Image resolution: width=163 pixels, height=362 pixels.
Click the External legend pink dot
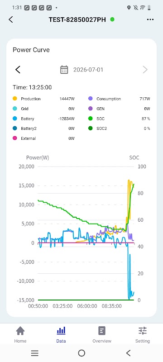pyautogui.click(x=15, y=138)
